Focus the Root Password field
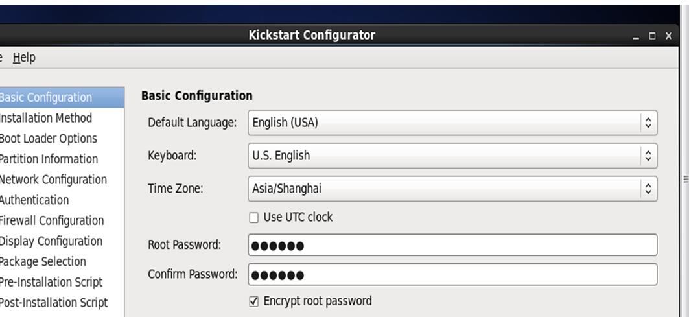 point(452,245)
